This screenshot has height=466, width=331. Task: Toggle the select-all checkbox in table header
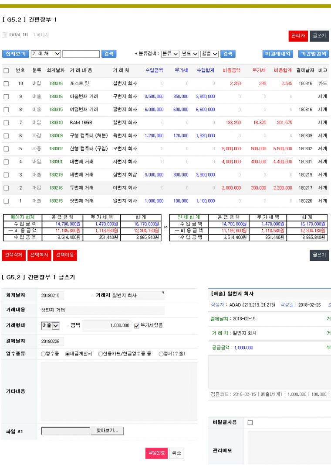(6, 70)
